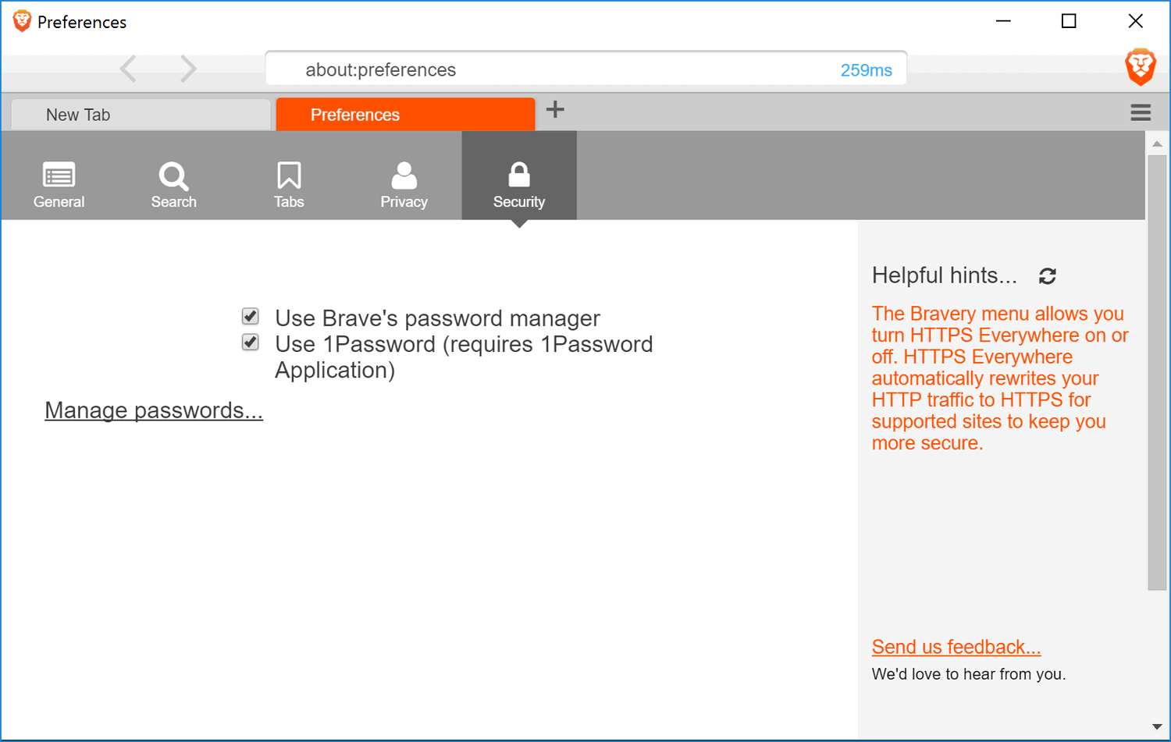The image size is (1171, 742).
Task: Toggle Brave's password manager checkbox on
Action: 250,316
